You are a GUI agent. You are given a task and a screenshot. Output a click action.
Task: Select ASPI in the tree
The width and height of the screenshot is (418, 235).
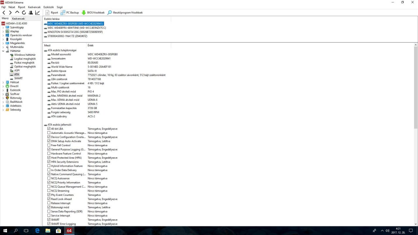tap(17, 70)
